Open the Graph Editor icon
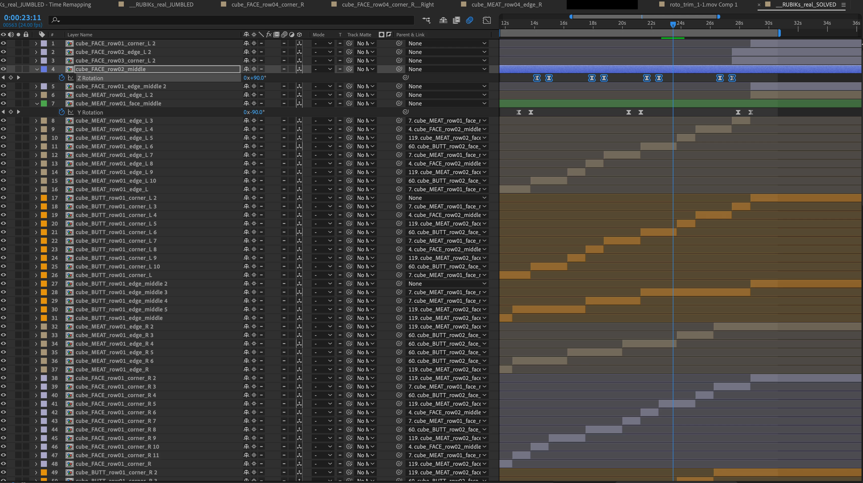 487,20
